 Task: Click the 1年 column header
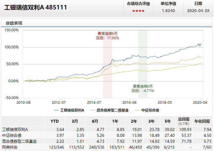tap(115, 121)
